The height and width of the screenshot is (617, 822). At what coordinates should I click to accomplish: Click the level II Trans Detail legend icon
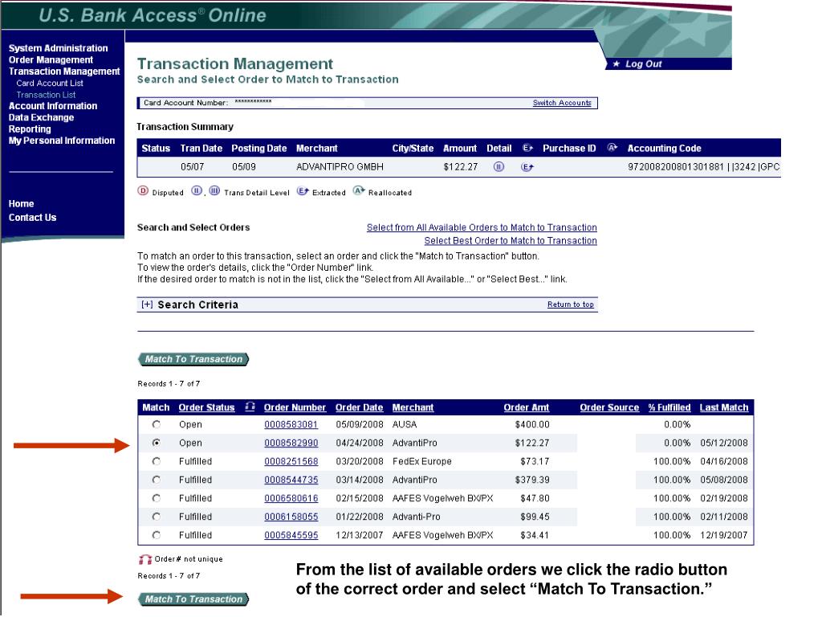pos(196,191)
